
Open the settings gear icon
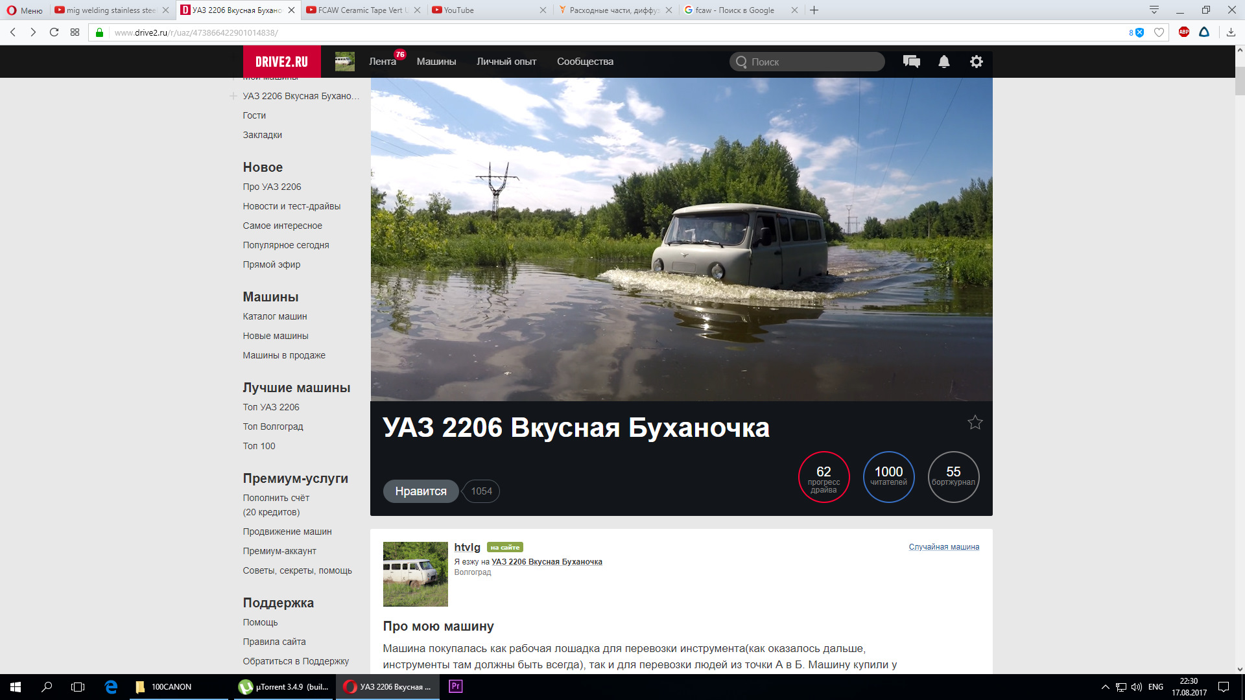(x=976, y=62)
